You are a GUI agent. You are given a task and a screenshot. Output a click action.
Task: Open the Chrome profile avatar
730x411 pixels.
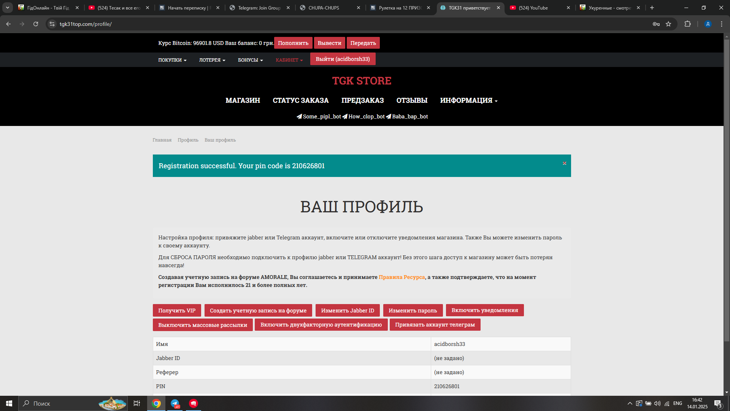tap(708, 24)
